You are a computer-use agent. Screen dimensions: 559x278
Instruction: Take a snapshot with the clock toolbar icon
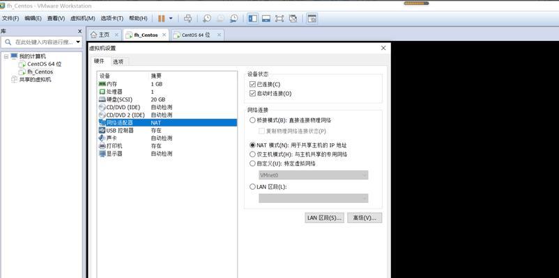207,19
